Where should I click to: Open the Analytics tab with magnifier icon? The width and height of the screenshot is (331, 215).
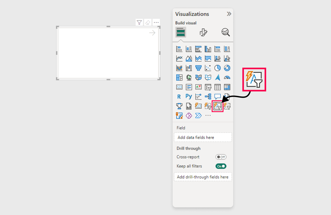pos(225,32)
